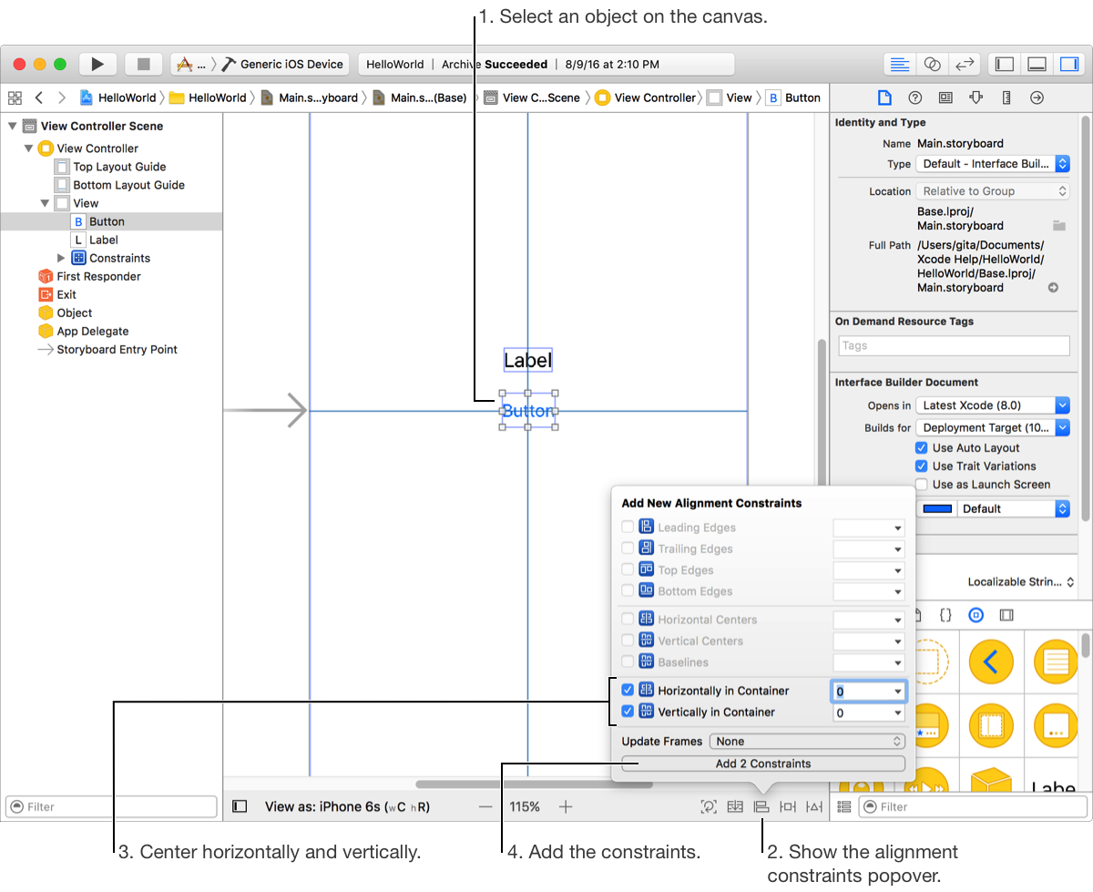The height and width of the screenshot is (892, 1093).
Task: Click the Run (play) button
Action: point(97,64)
